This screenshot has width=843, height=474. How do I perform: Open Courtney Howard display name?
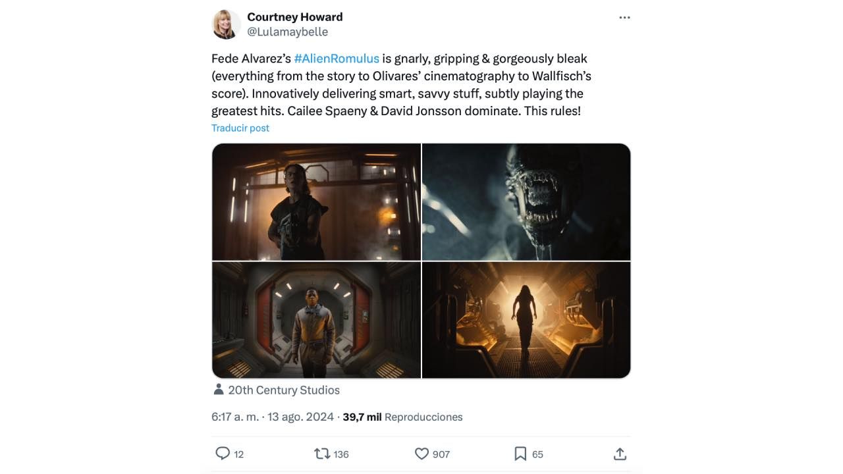294,16
